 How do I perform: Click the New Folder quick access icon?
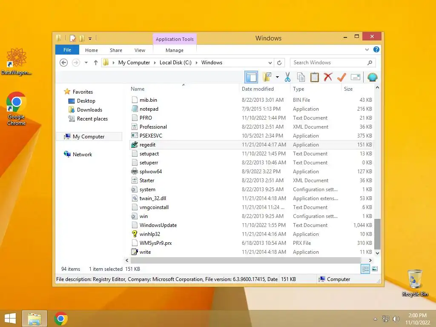pyautogui.click(x=82, y=38)
